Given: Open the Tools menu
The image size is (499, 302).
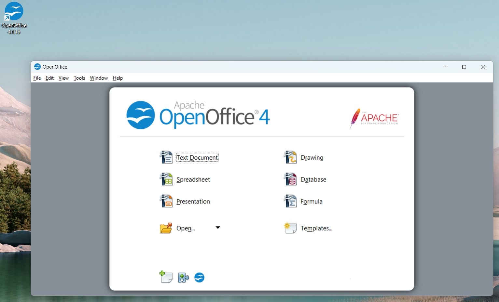Looking at the screenshot, I should (x=79, y=78).
